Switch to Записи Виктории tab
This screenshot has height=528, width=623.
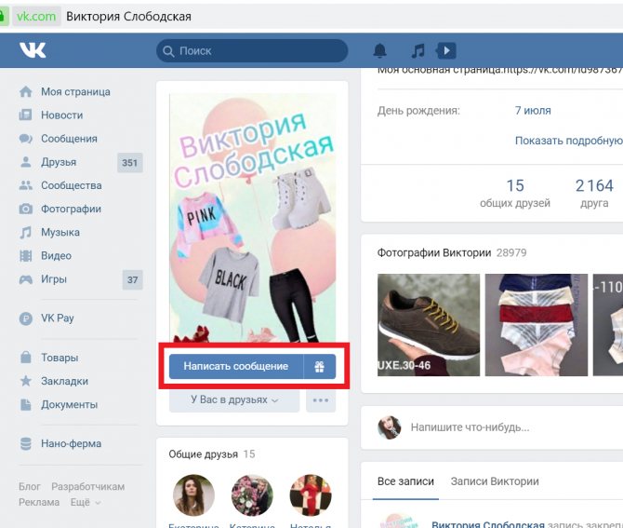(x=494, y=481)
